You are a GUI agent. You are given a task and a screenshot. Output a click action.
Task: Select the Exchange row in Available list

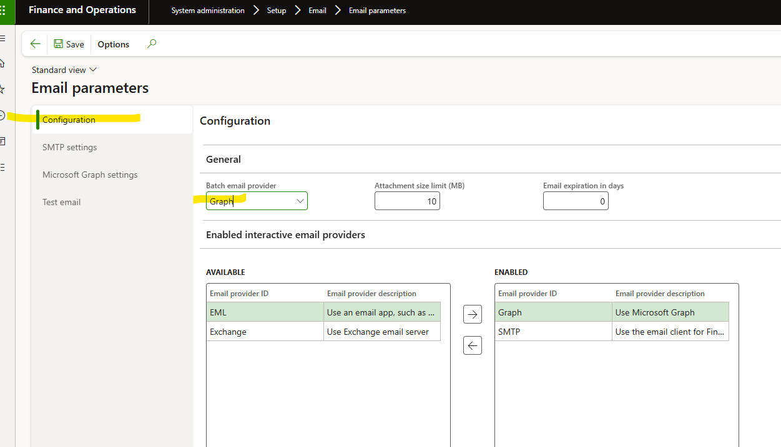(x=323, y=332)
